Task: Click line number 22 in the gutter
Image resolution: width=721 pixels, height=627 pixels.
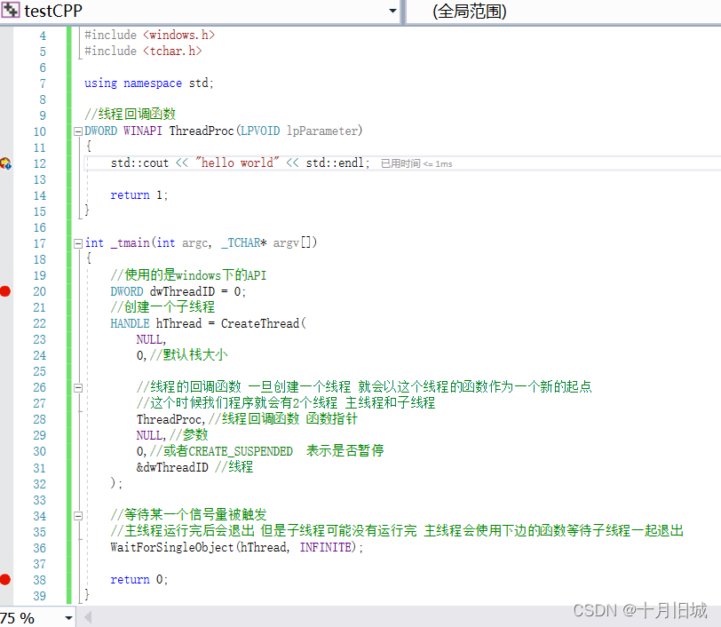Action: (x=40, y=323)
